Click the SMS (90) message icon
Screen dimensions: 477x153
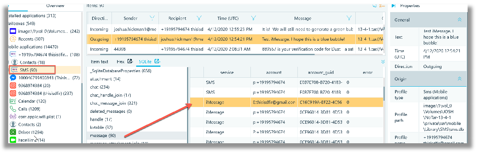14,70
